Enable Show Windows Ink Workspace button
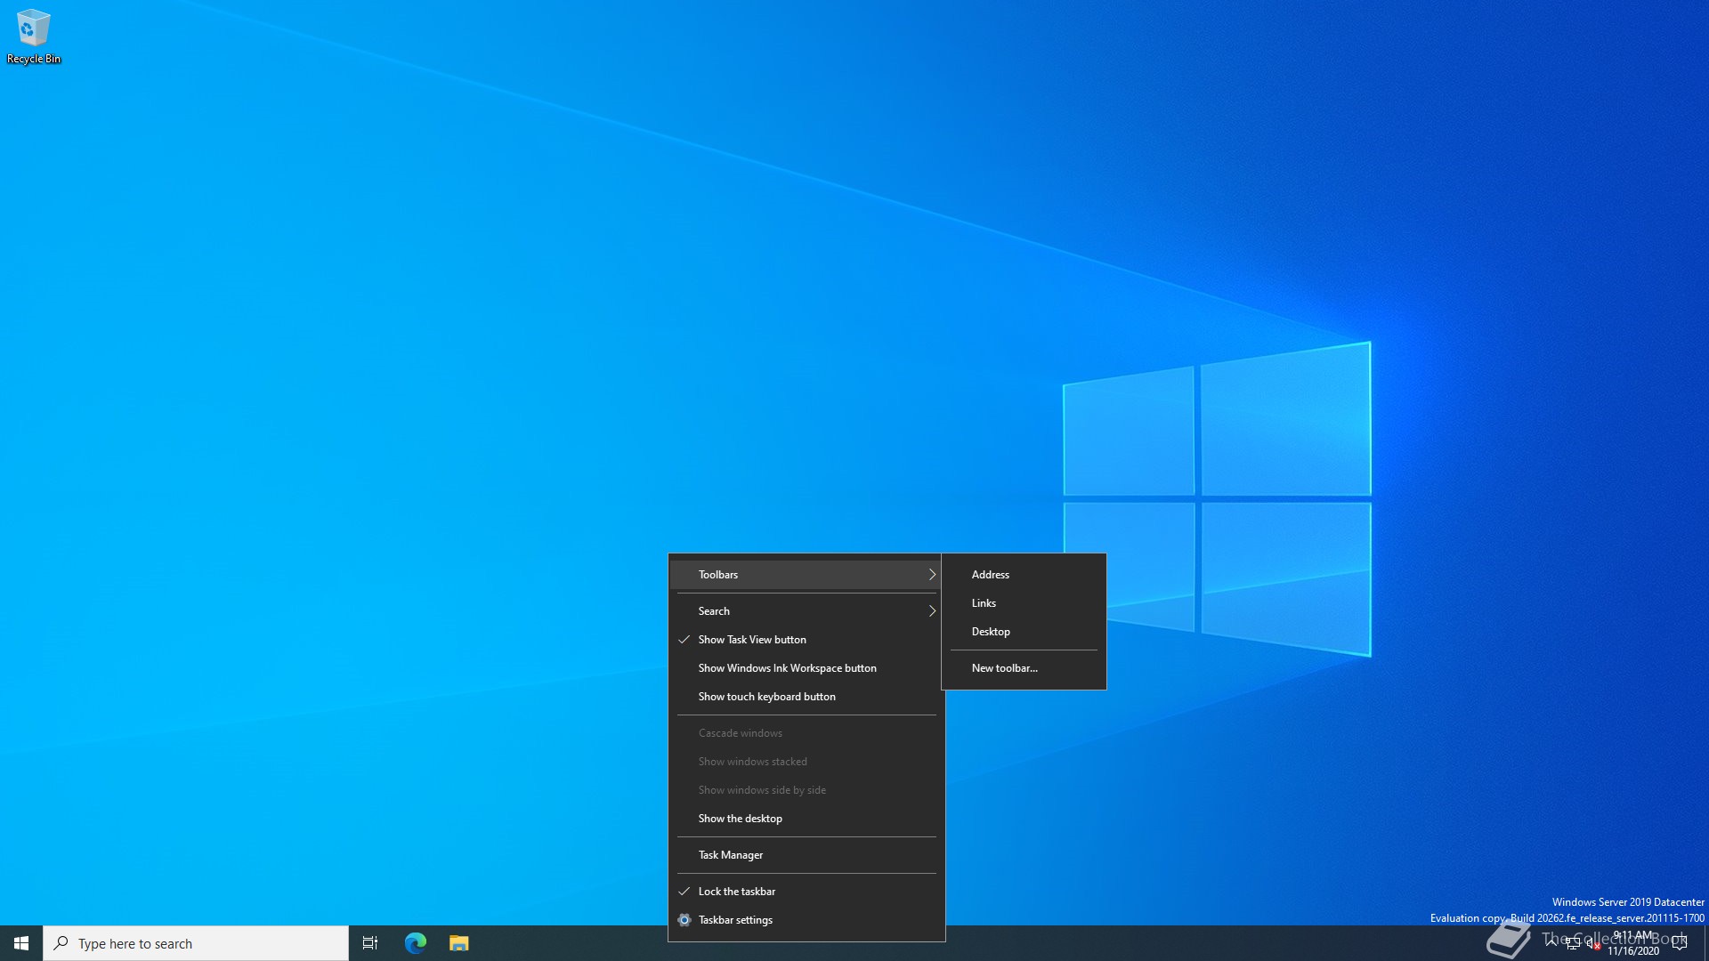1709x961 pixels. (787, 668)
